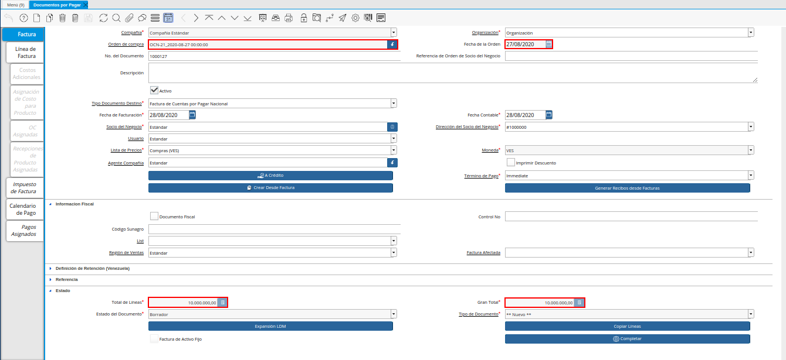This screenshot has height=360, width=786.
Task: Click the Attachment paperclip icon
Action: [128, 18]
